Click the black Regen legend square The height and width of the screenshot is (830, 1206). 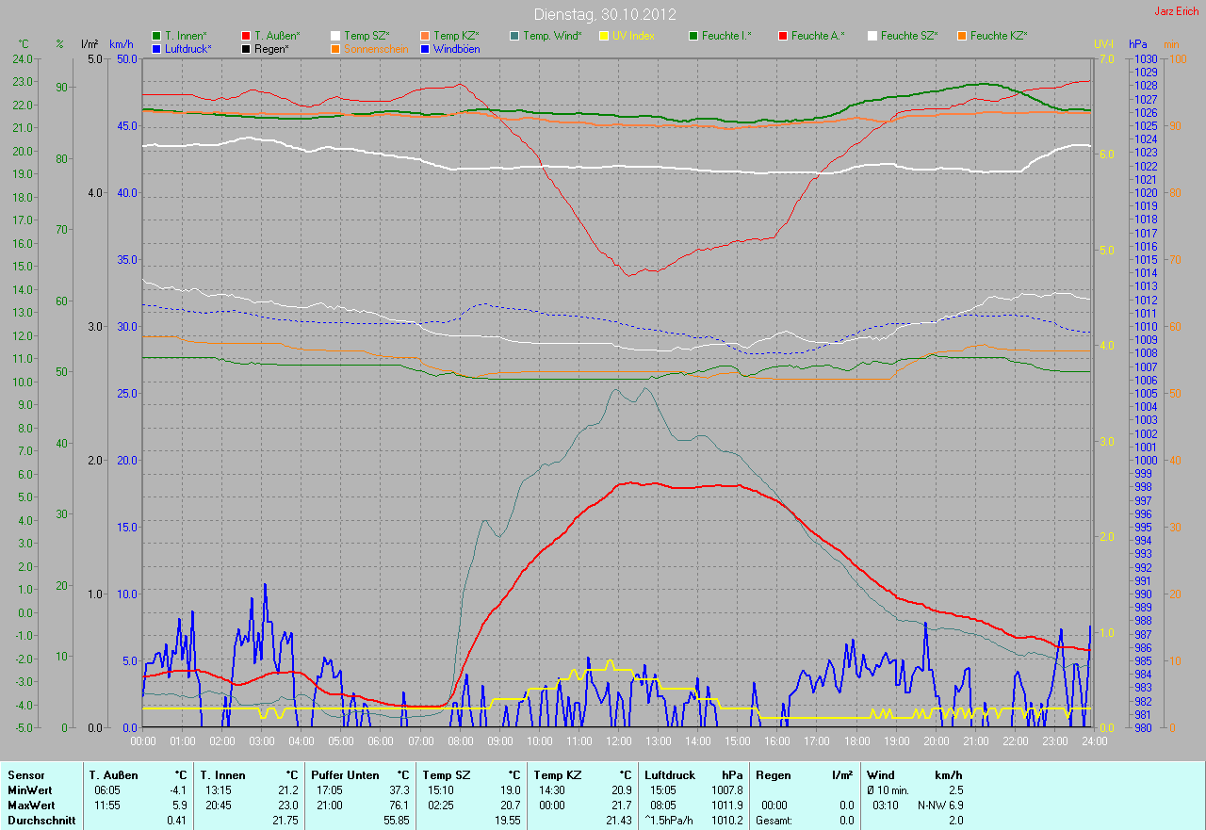[x=246, y=48]
